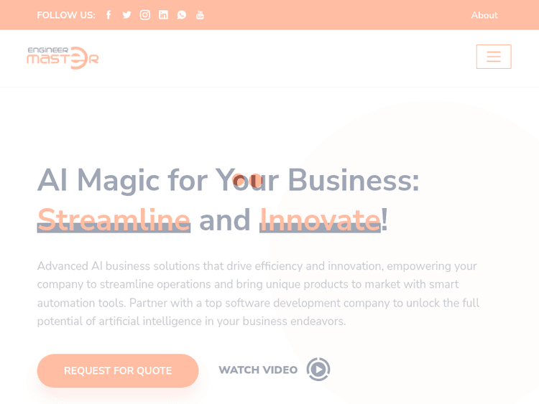This screenshot has width=539, height=404.
Task: Click the underlined Streamline word
Action: 114,220
